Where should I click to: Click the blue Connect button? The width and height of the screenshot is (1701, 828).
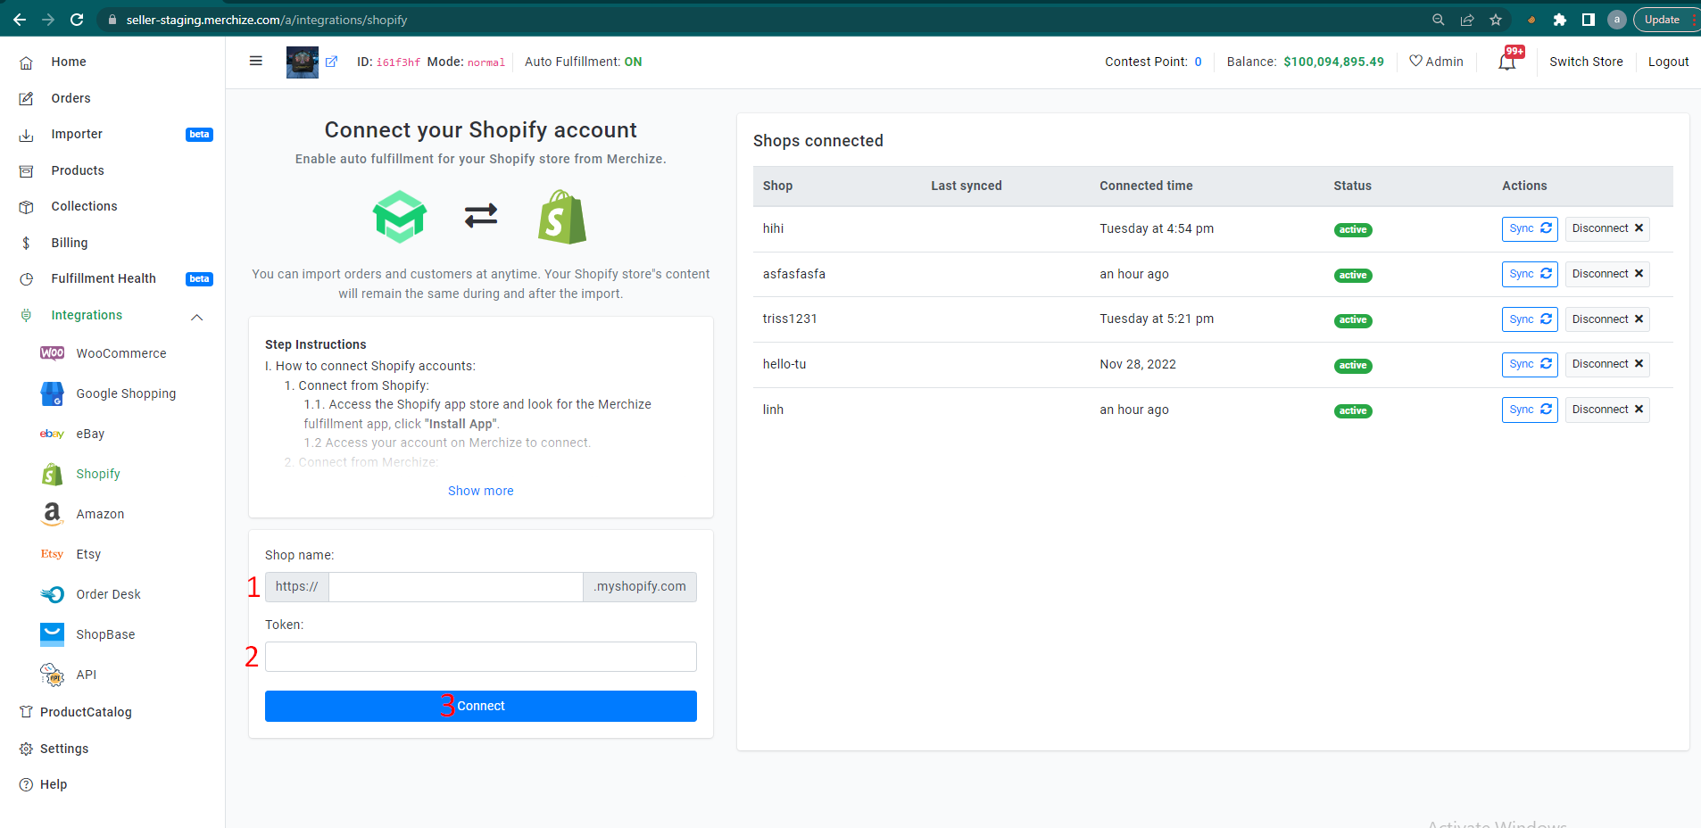point(481,706)
